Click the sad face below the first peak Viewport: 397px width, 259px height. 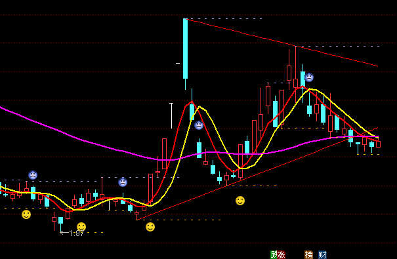click(199, 125)
